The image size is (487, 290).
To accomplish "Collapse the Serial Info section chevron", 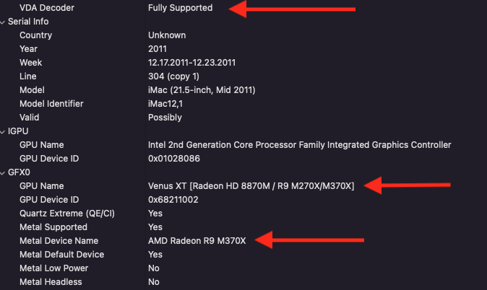I will [4, 22].
